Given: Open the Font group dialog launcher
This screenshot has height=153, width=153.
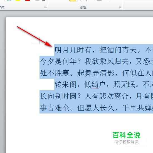Looking at the screenshot, I should tap(45, 7).
